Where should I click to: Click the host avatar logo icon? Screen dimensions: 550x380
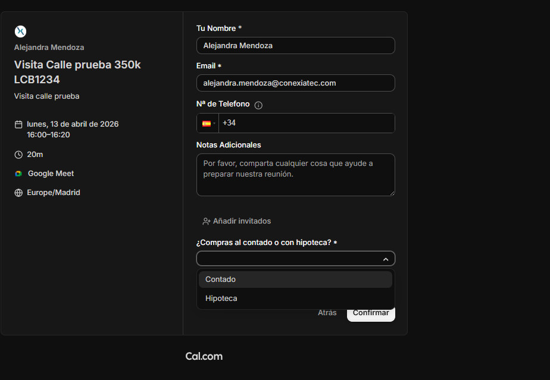click(20, 32)
